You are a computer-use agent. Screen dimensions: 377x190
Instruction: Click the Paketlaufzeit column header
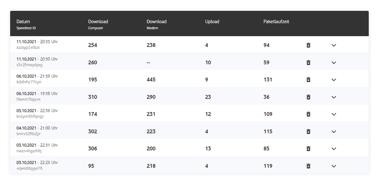276,22
